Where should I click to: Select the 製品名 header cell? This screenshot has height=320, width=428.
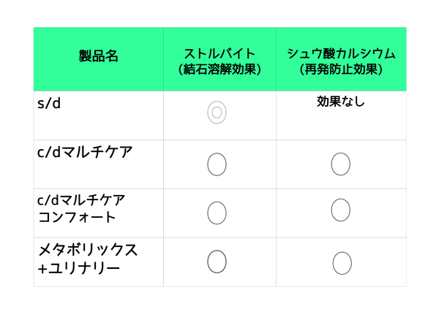tap(99, 59)
